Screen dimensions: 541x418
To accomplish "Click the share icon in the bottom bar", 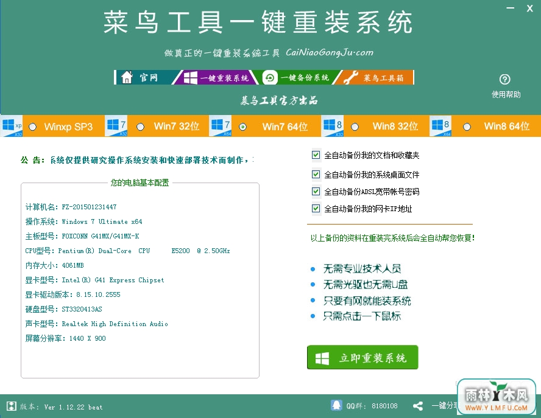I will point(418,406).
